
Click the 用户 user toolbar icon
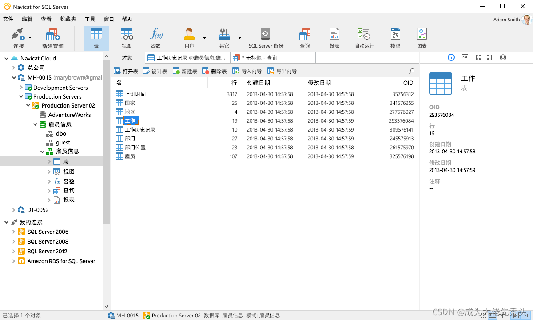(x=189, y=38)
